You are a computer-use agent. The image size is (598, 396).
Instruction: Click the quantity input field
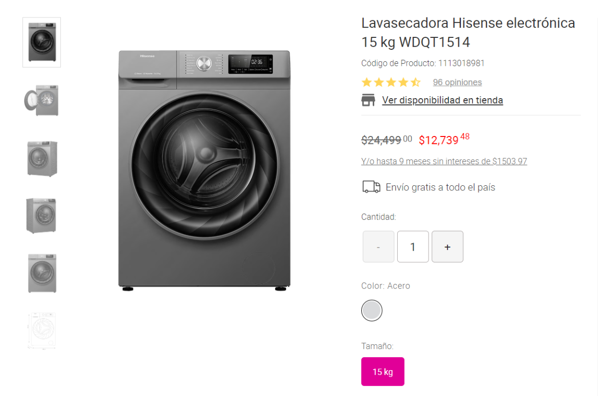(413, 247)
